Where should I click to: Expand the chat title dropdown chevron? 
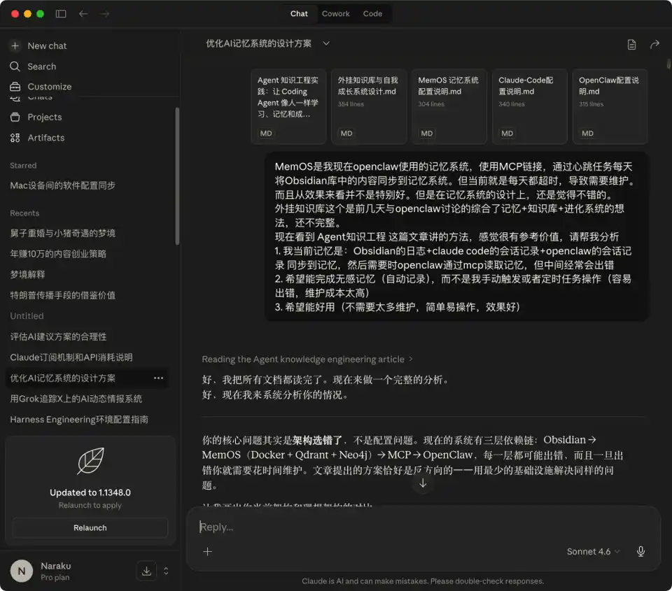pos(326,43)
